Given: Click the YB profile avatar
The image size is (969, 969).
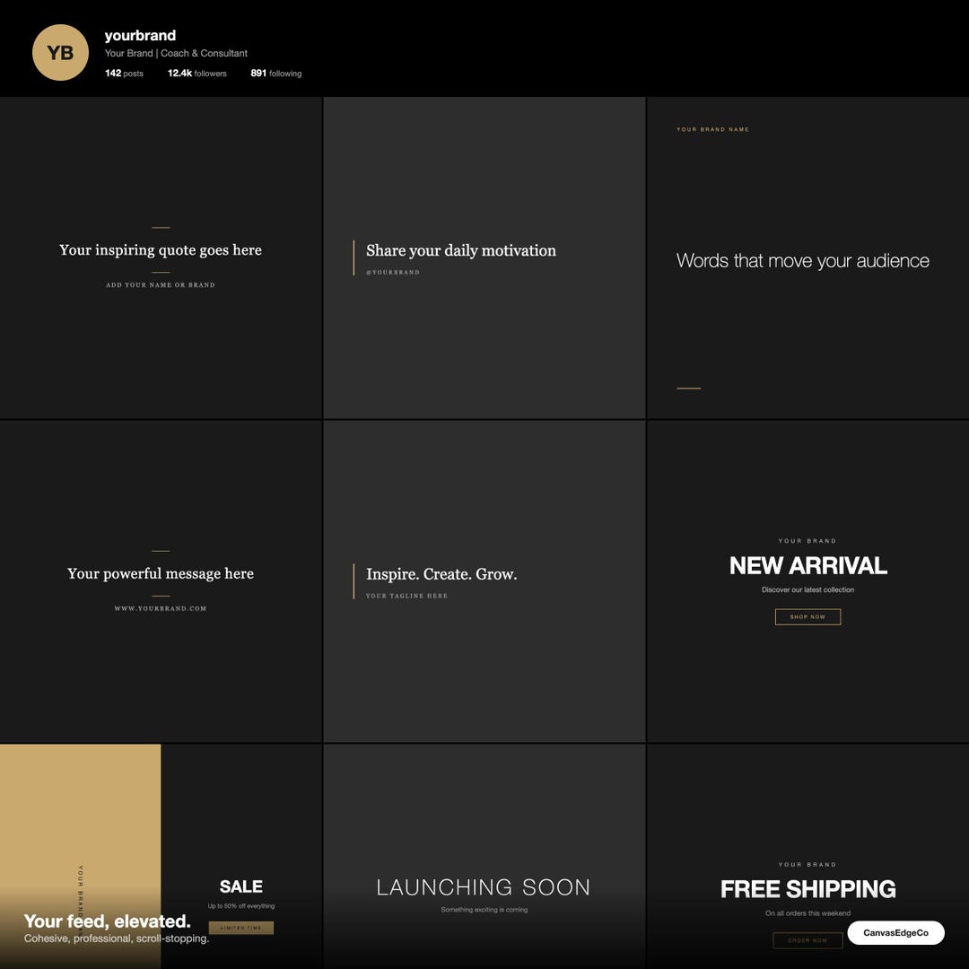Looking at the screenshot, I should click(60, 53).
